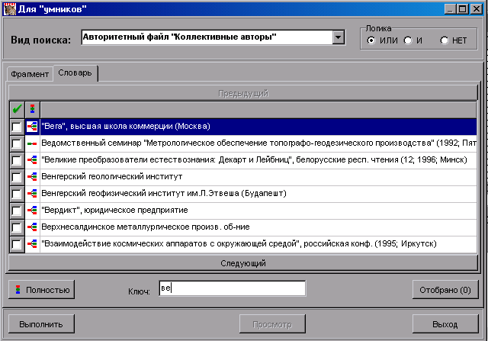
Task: Check the box for Ведомственный семинар row
Action: point(17,143)
